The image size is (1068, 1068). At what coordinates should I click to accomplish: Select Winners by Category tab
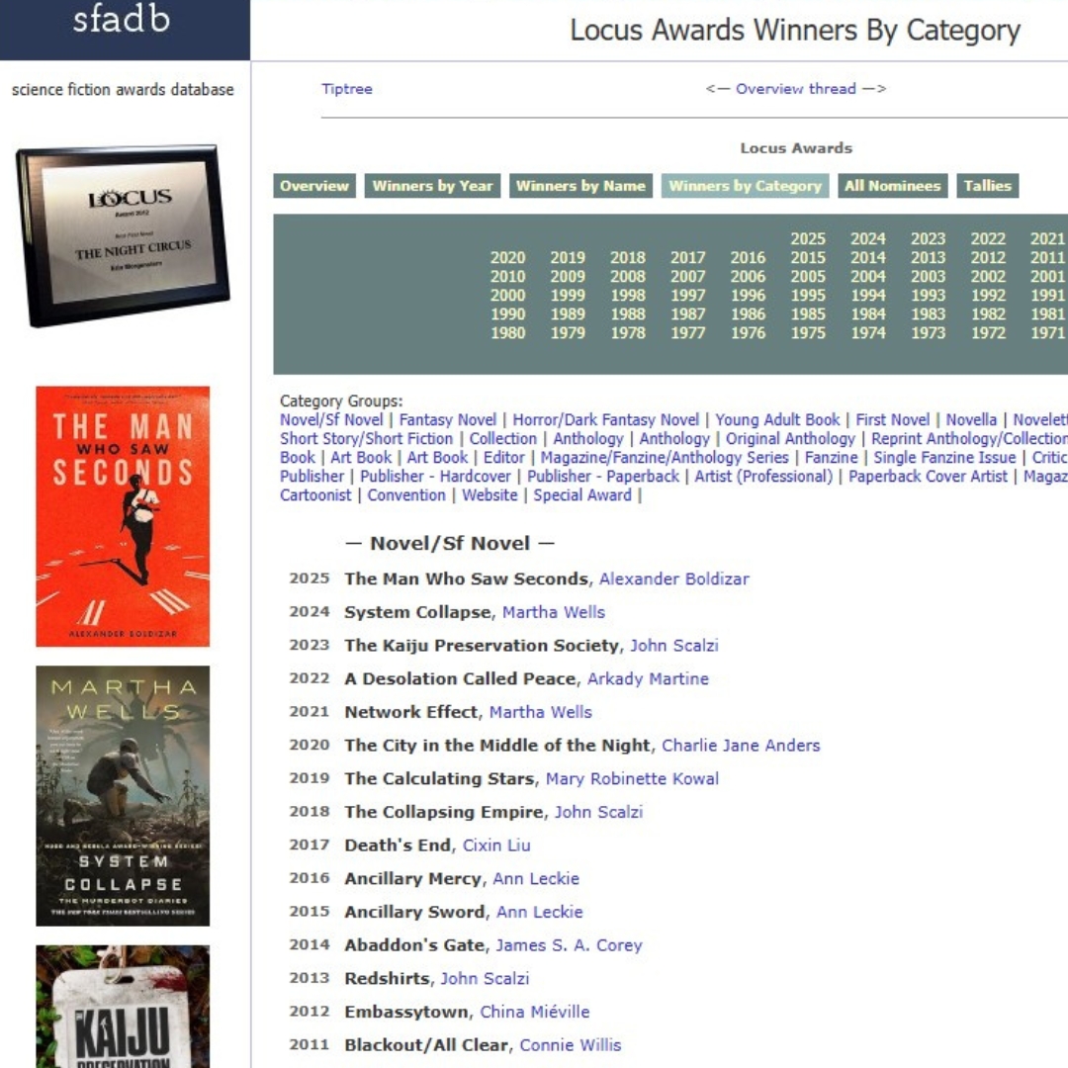pos(746,186)
